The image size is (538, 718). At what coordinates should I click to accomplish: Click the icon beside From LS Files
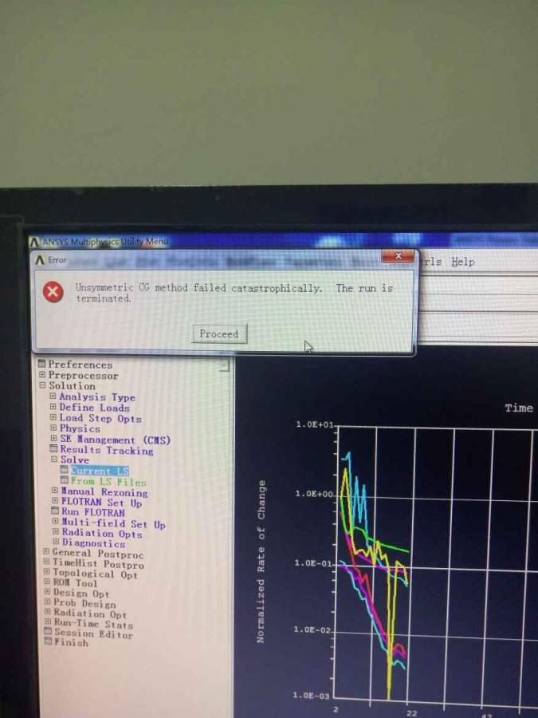(x=65, y=480)
